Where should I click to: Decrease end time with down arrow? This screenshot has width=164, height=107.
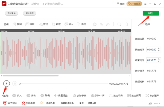point(159,61)
